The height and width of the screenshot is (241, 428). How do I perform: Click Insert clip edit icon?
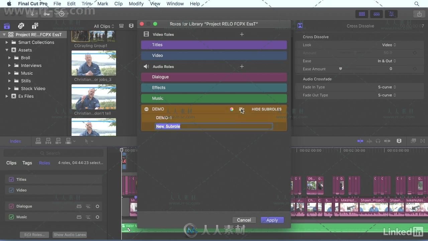(x=48, y=141)
